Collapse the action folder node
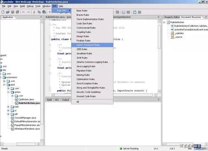 [8, 92]
